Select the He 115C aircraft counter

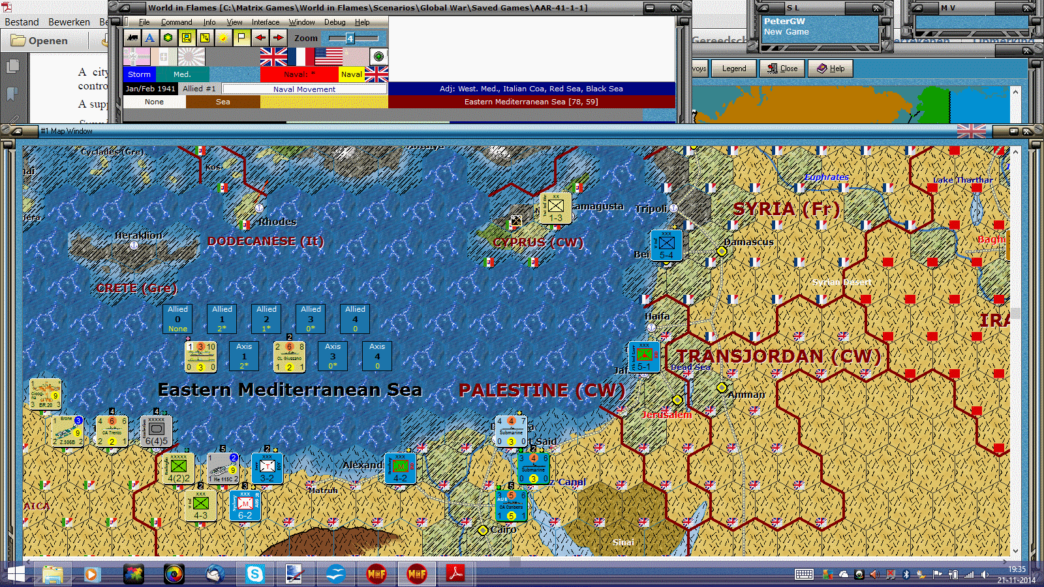[x=223, y=468]
